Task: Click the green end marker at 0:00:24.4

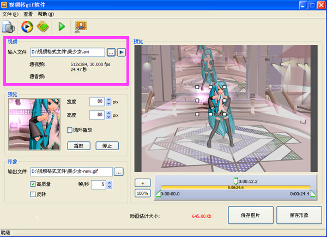Action: pos(313,193)
